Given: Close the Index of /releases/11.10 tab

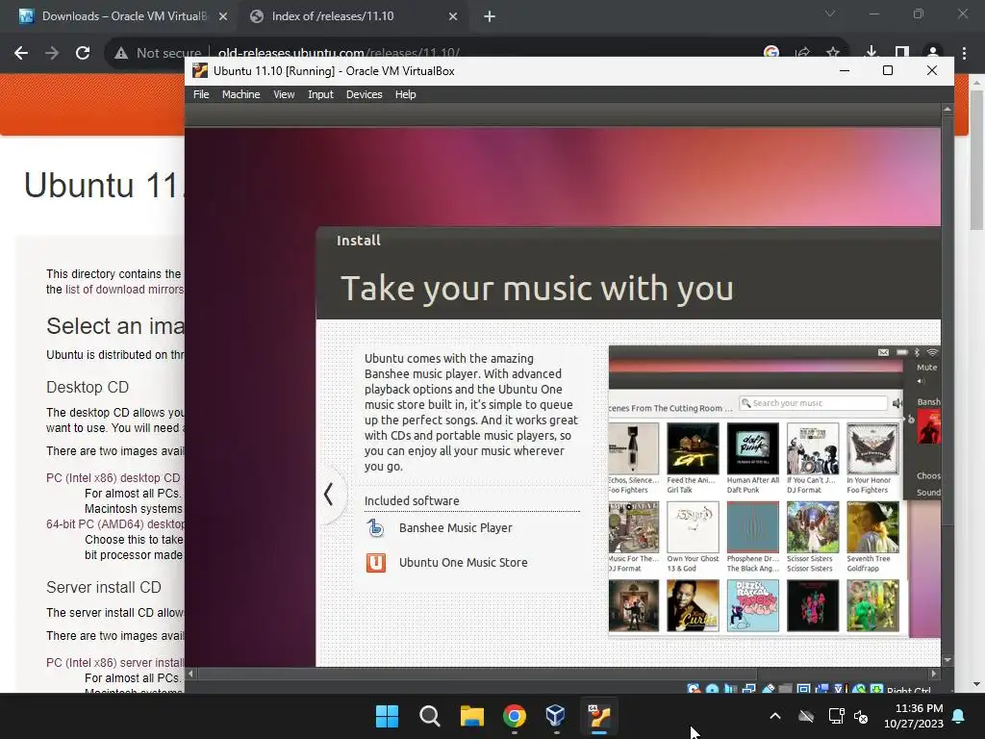Looking at the screenshot, I should 453,17.
